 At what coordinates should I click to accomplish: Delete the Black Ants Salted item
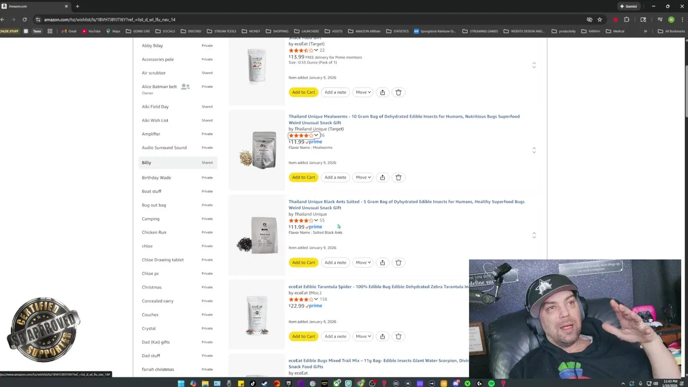(398, 262)
